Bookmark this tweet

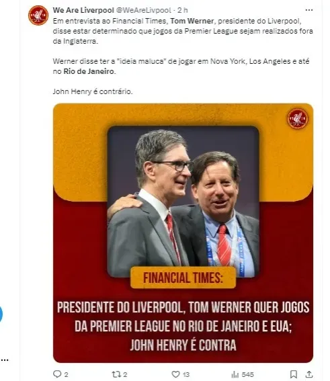pyautogui.click(x=294, y=374)
